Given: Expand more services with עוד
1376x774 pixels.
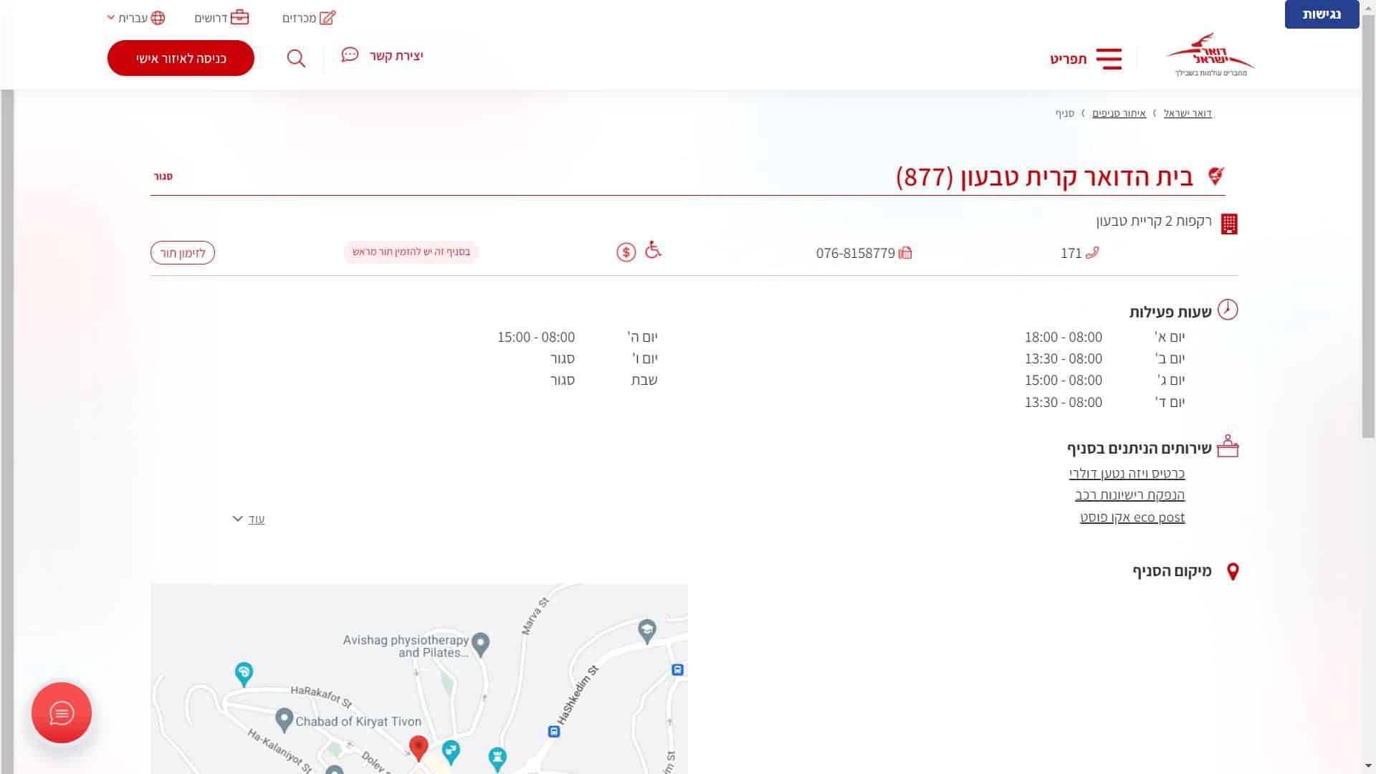Looking at the screenshot, I should pos(257,519).
